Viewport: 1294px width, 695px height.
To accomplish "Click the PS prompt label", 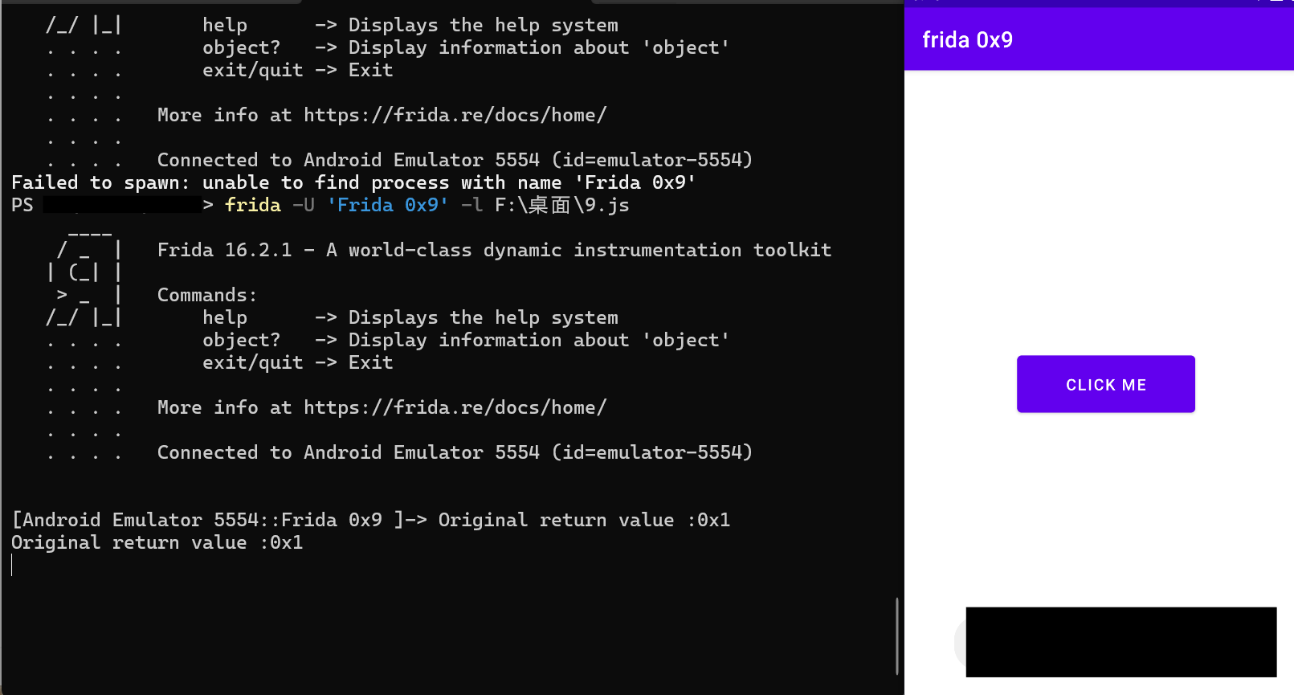I will (22, 205).
